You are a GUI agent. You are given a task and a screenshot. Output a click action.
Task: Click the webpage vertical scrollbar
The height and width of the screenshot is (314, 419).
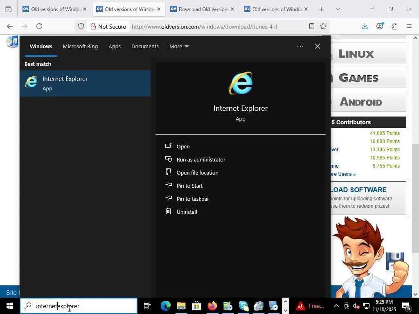[x=415, y=198]
